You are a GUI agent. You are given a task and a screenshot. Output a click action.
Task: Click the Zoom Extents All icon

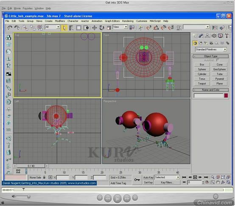click(x=228, y=177)
